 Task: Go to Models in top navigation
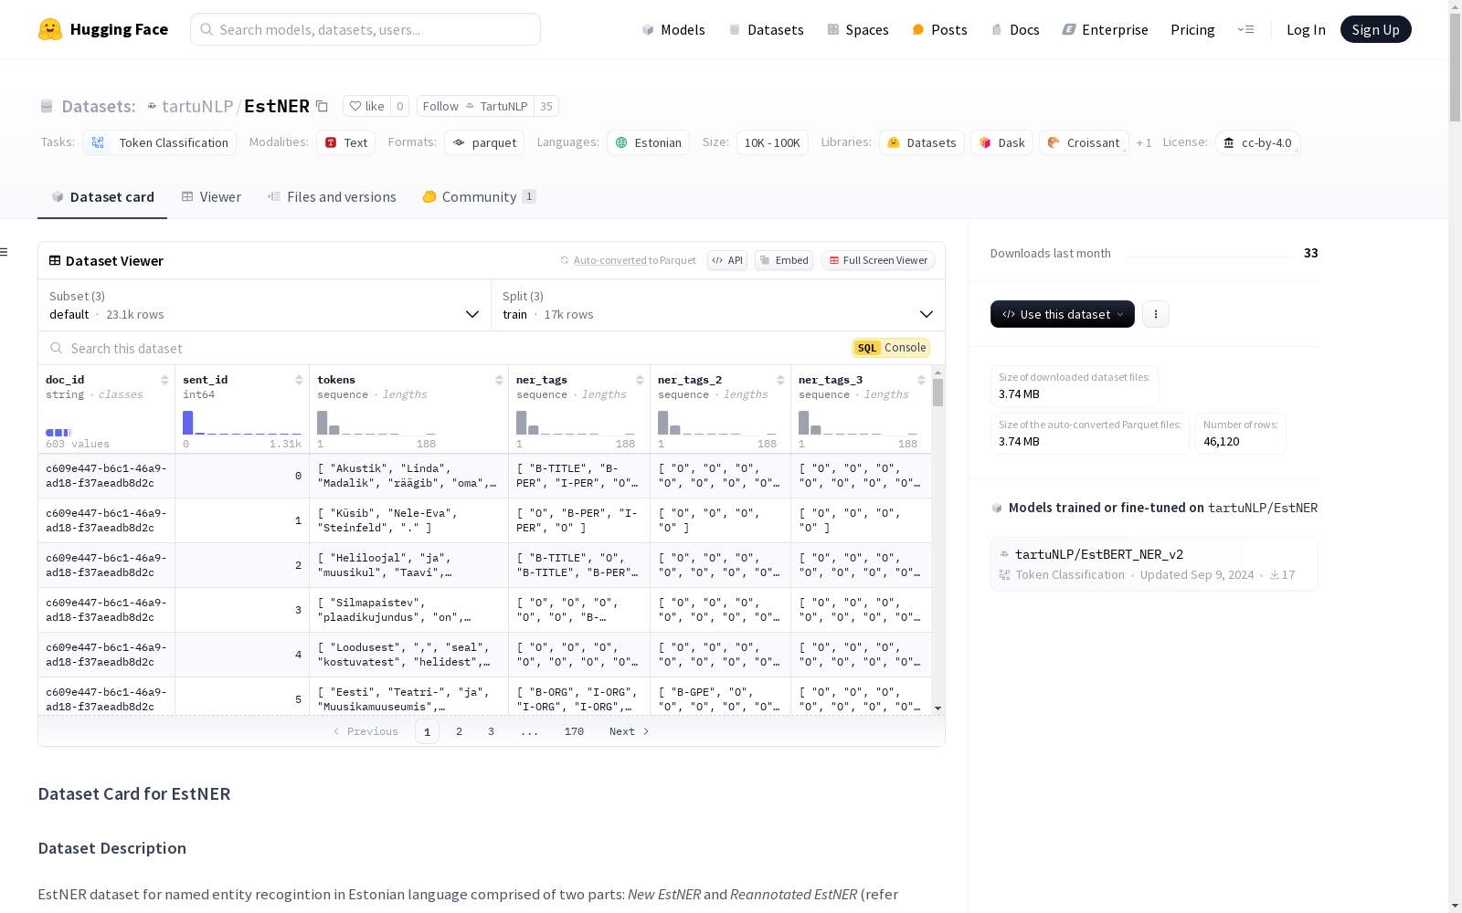(x=673, y=29)
